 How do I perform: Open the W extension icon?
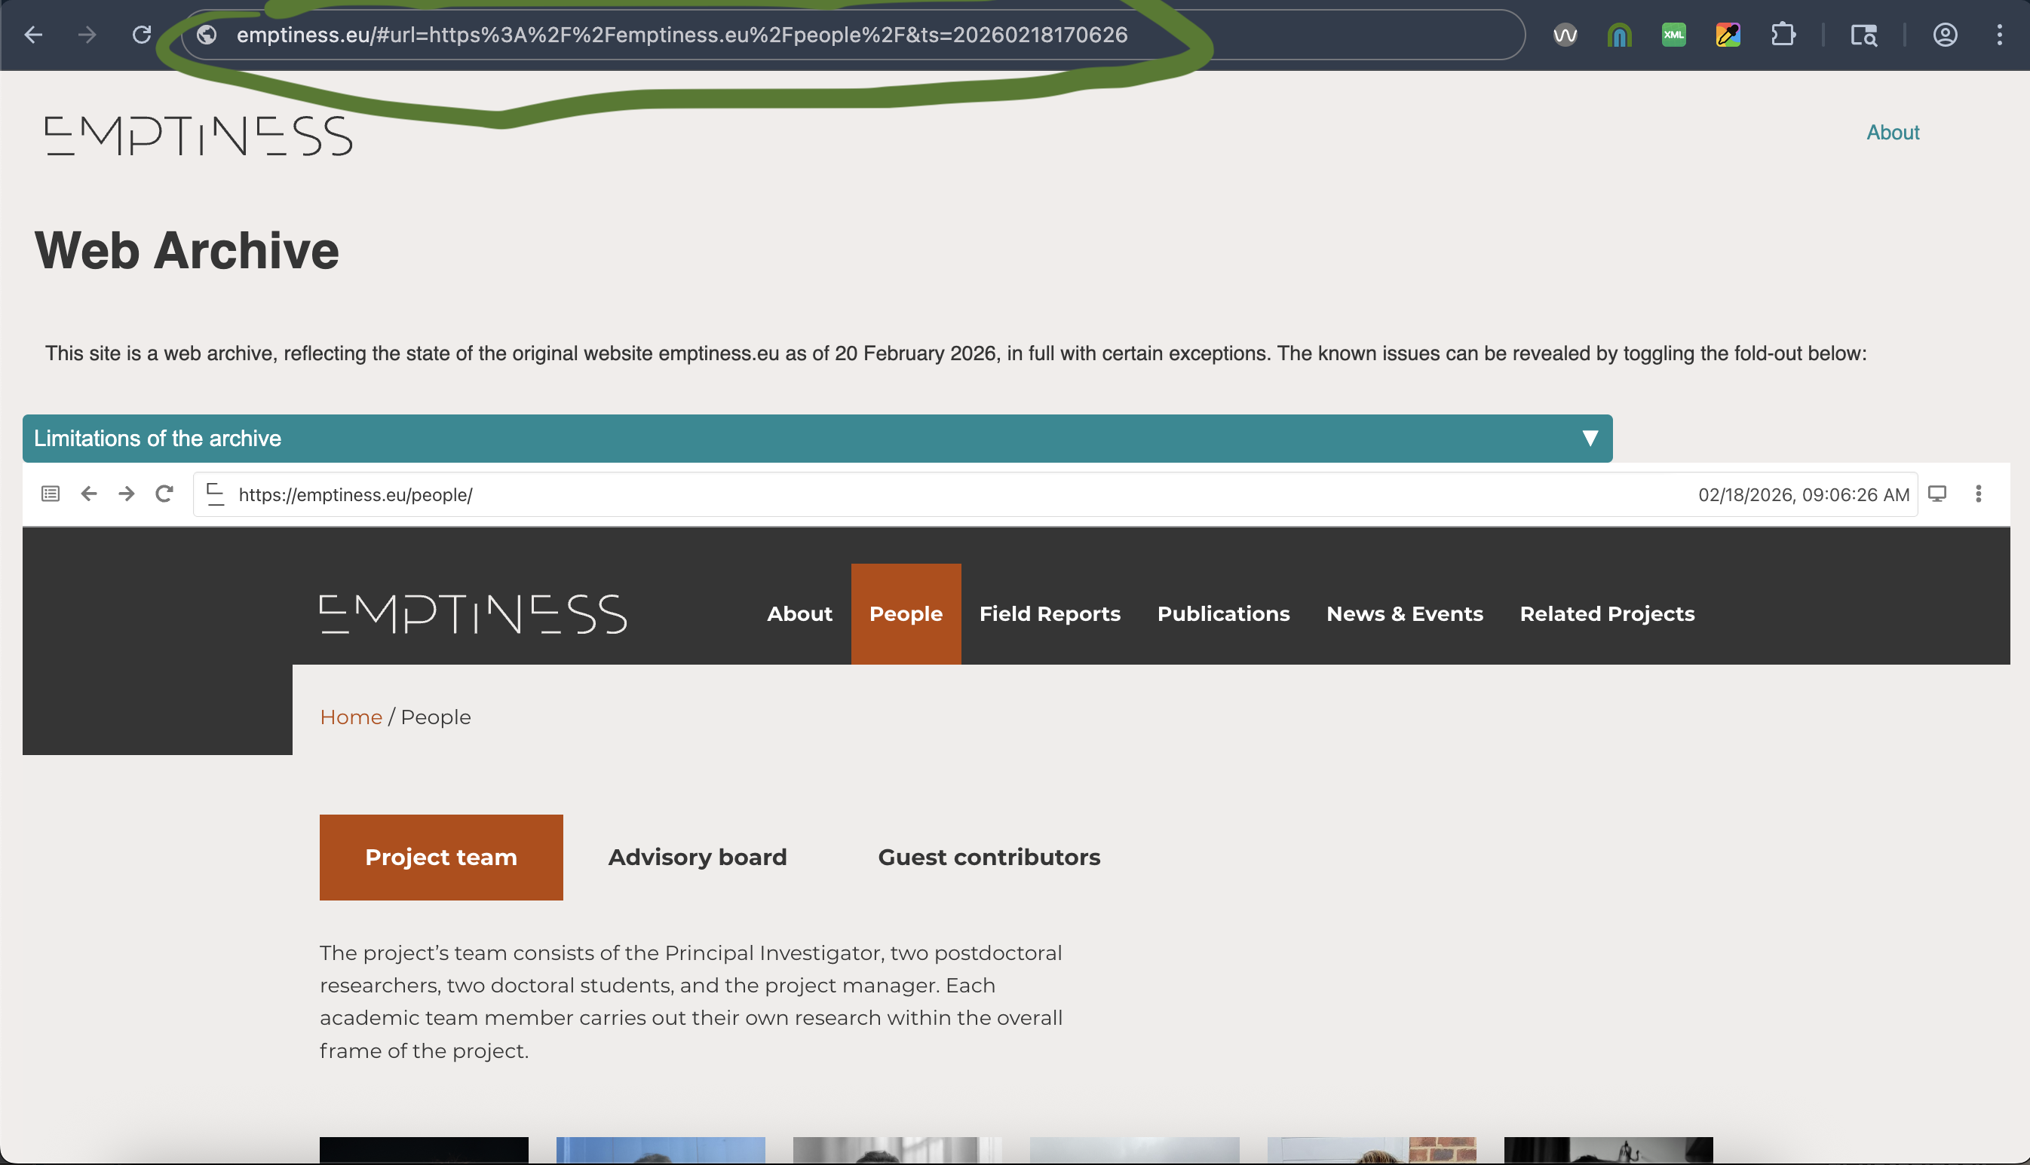pos(1565,35)
